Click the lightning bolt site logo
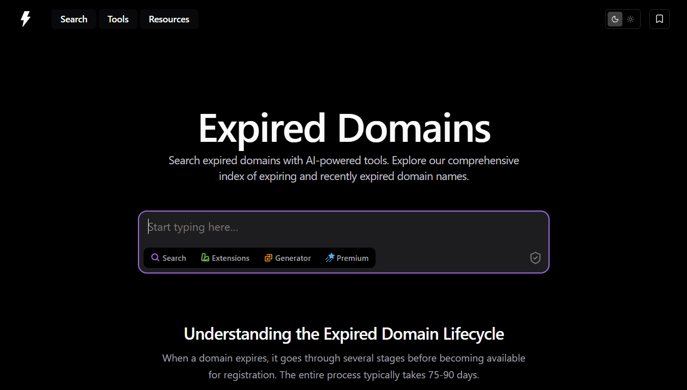687x390 pixels. [25, 19]
